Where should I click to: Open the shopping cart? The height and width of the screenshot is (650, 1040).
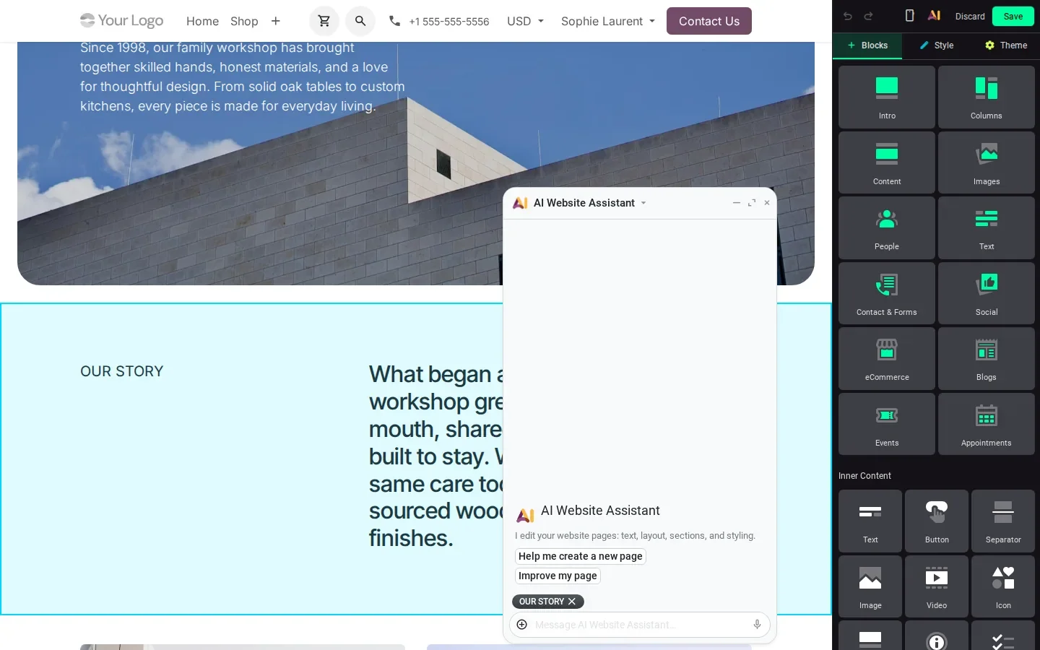pos(324,21)
